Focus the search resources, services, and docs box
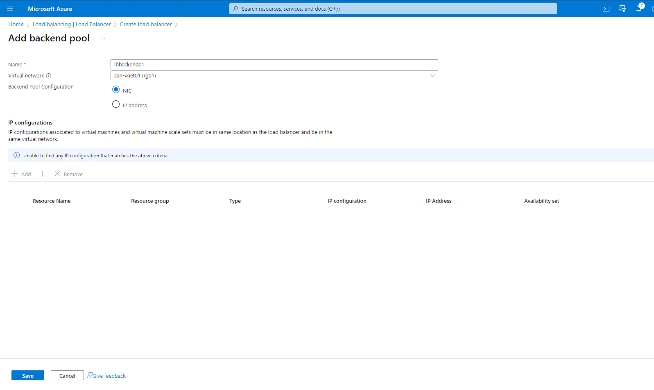The height and width of the screenshot is (390, 654). [393, 9]
